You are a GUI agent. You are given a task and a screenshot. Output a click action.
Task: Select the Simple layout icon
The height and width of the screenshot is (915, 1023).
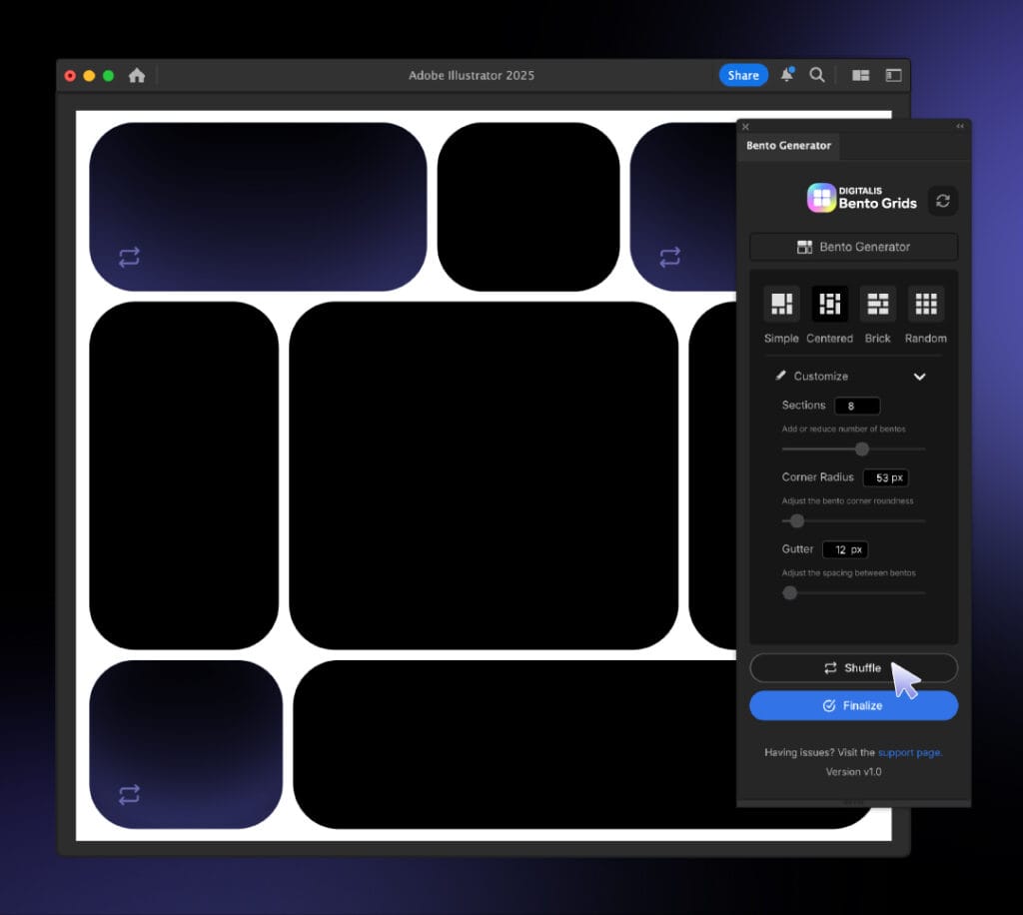coord(781,304)
